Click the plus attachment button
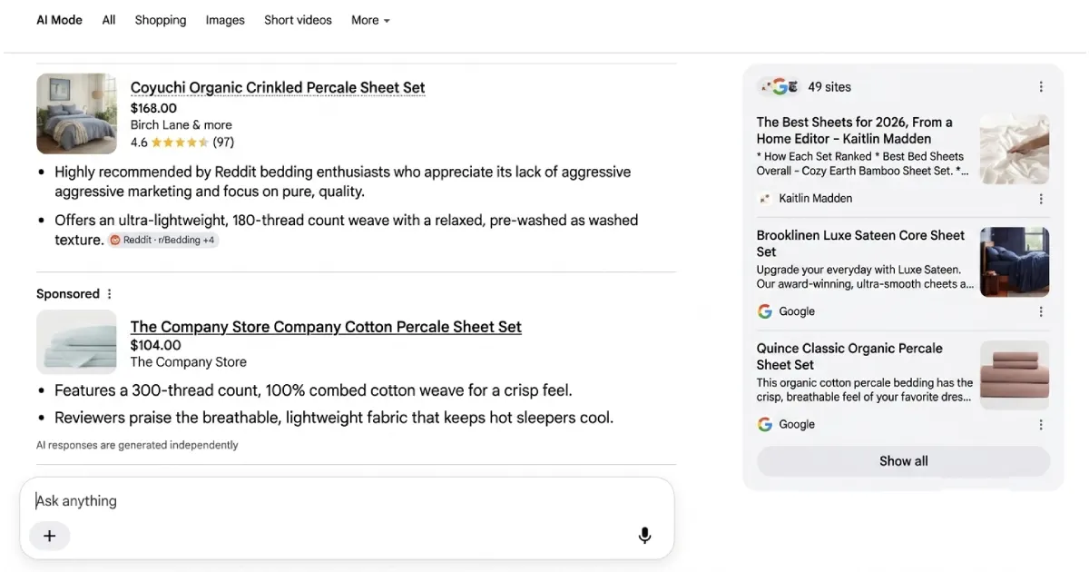The height and width of the screenshot is (572, 1089). [50, 536]
